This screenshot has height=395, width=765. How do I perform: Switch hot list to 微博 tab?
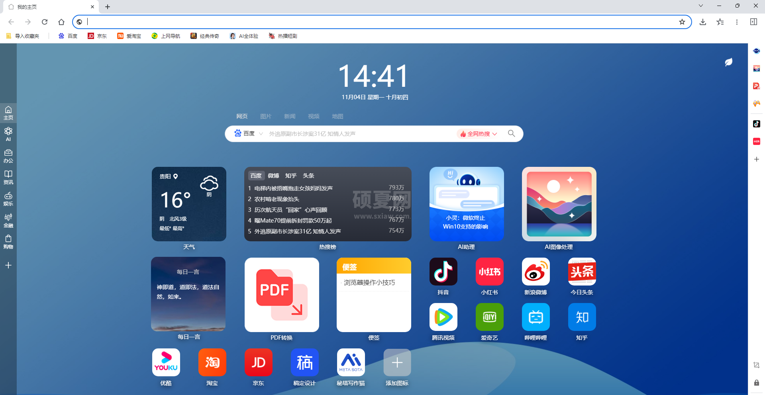click(273, 176)
